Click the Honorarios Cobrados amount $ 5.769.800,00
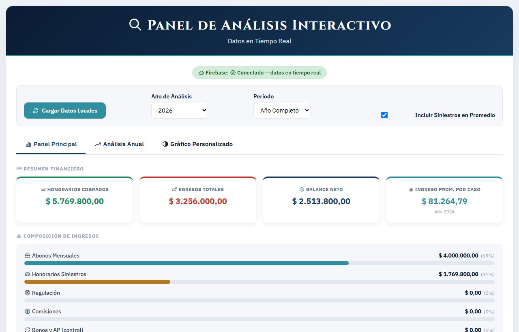 (x=75, y=201)
